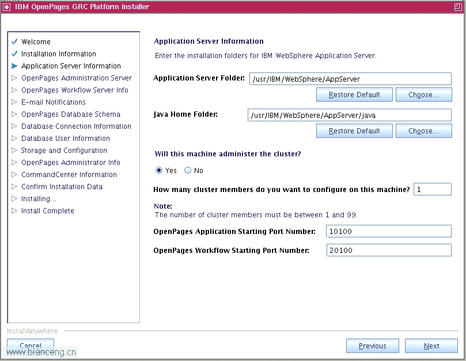This screenshot has width=466, height=361.
Task: Click the CommandCenter Information triangle icon
Action: pos(14,174)
